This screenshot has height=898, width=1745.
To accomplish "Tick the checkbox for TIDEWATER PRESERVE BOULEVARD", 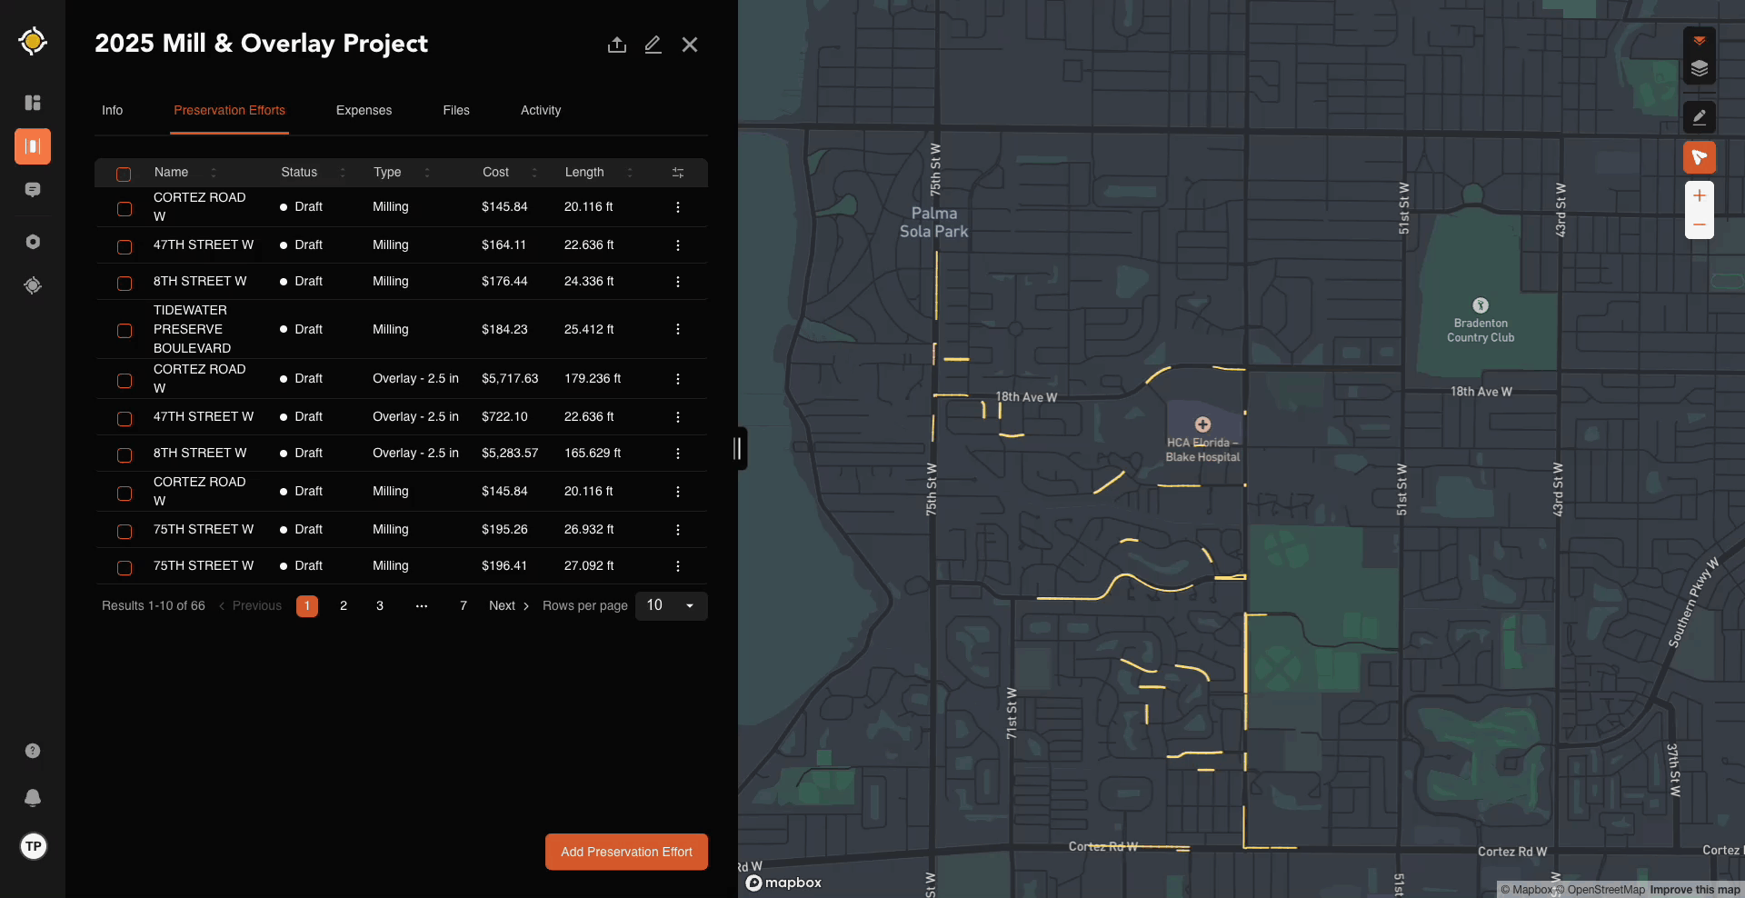I will [125, 330].
